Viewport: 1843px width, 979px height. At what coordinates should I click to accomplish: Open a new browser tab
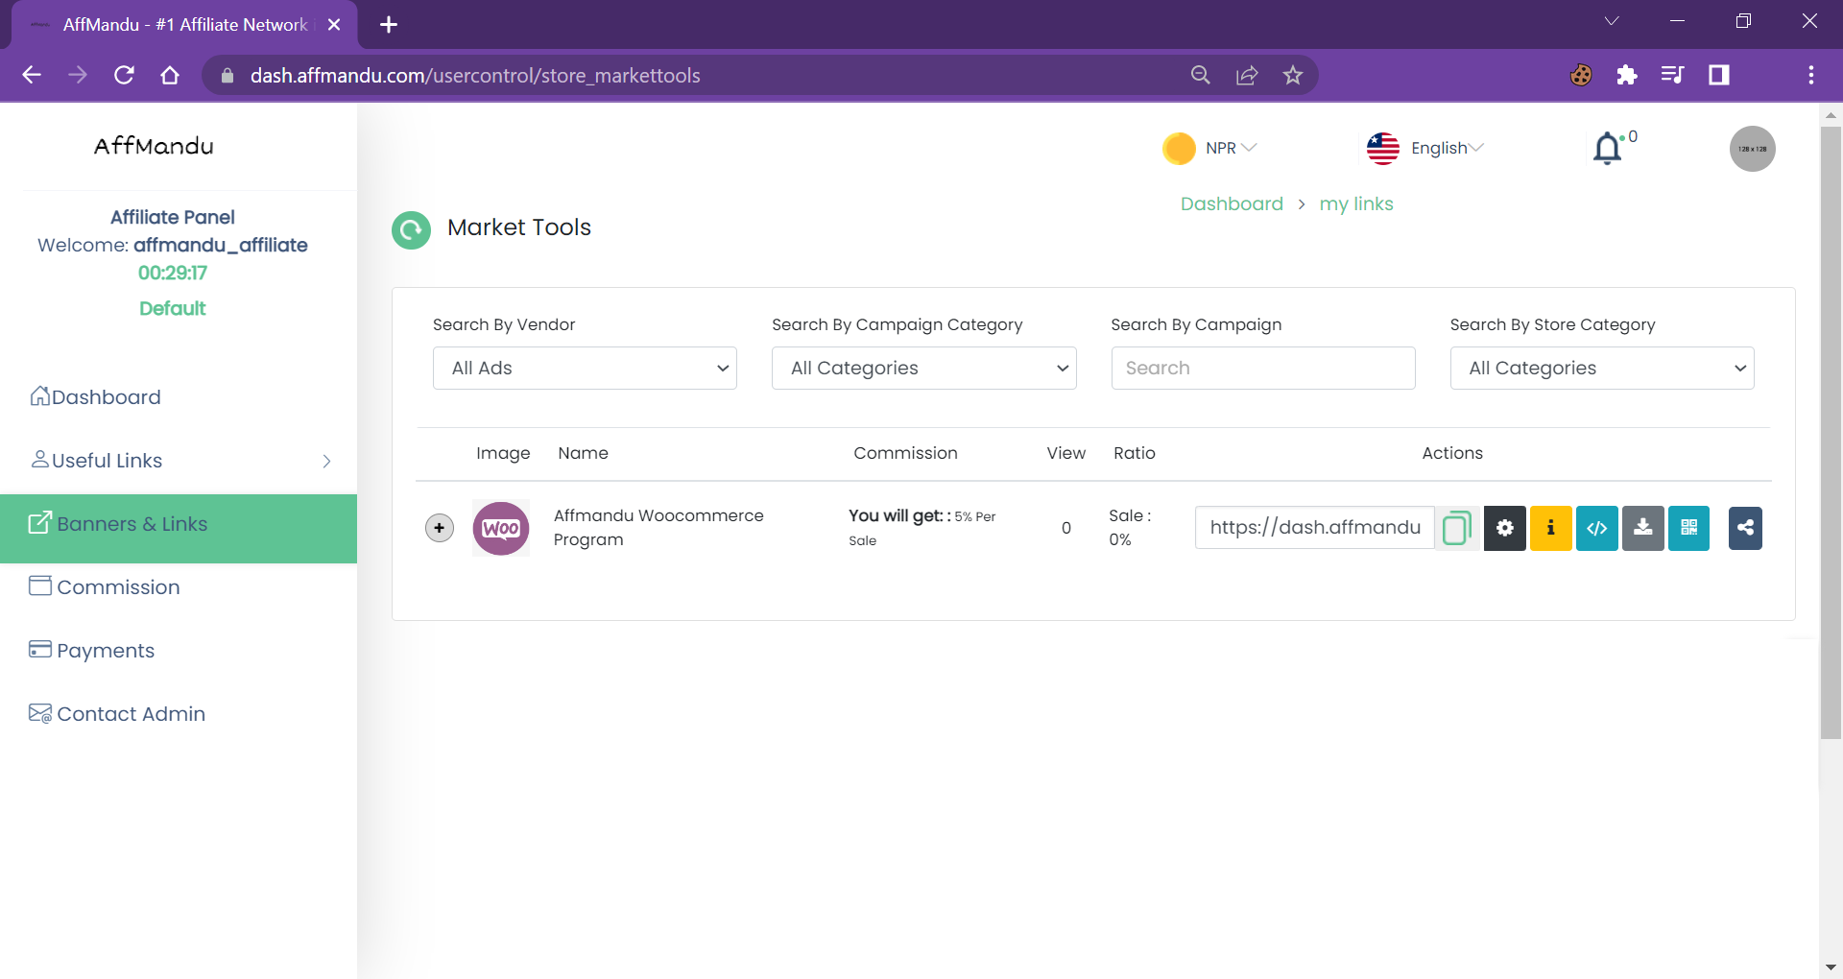click(389, 25)
